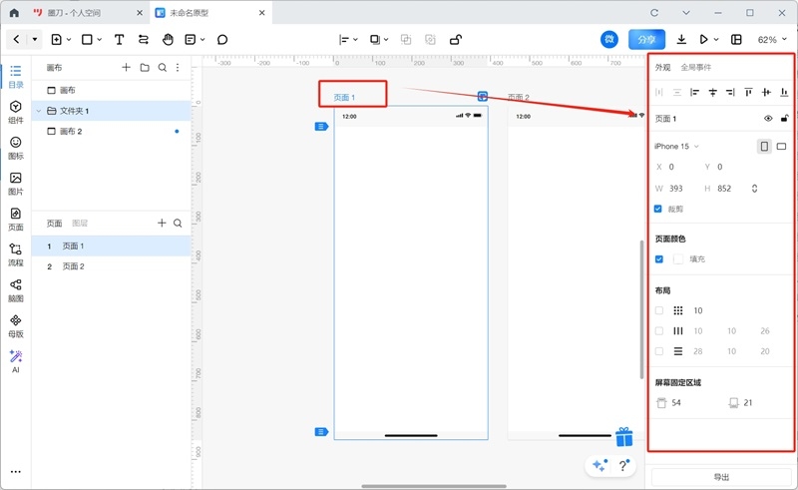This screenshot has width=798, height=490.
Task: Select the rectangle shape tool
Action: pos(87,39)
